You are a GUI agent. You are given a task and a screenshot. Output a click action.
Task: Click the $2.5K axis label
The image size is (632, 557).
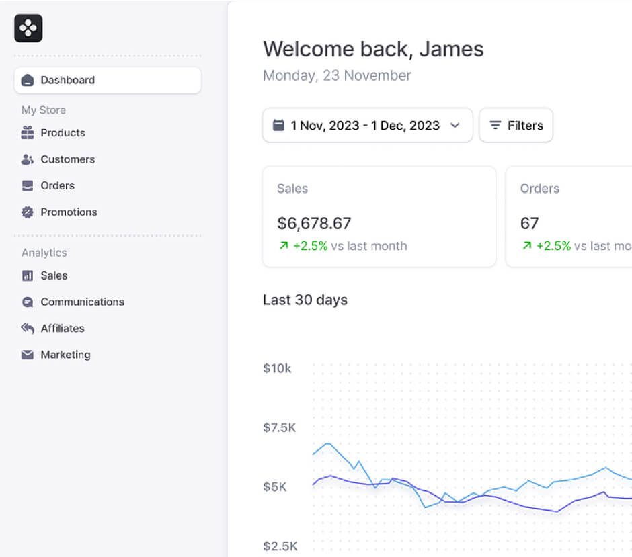pyautogui.click(x=280, y=546)
